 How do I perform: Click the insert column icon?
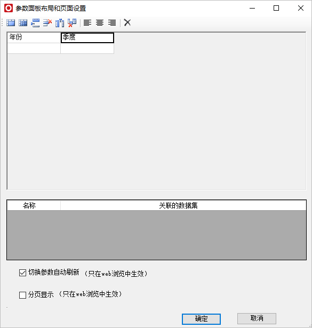[60, 22]
